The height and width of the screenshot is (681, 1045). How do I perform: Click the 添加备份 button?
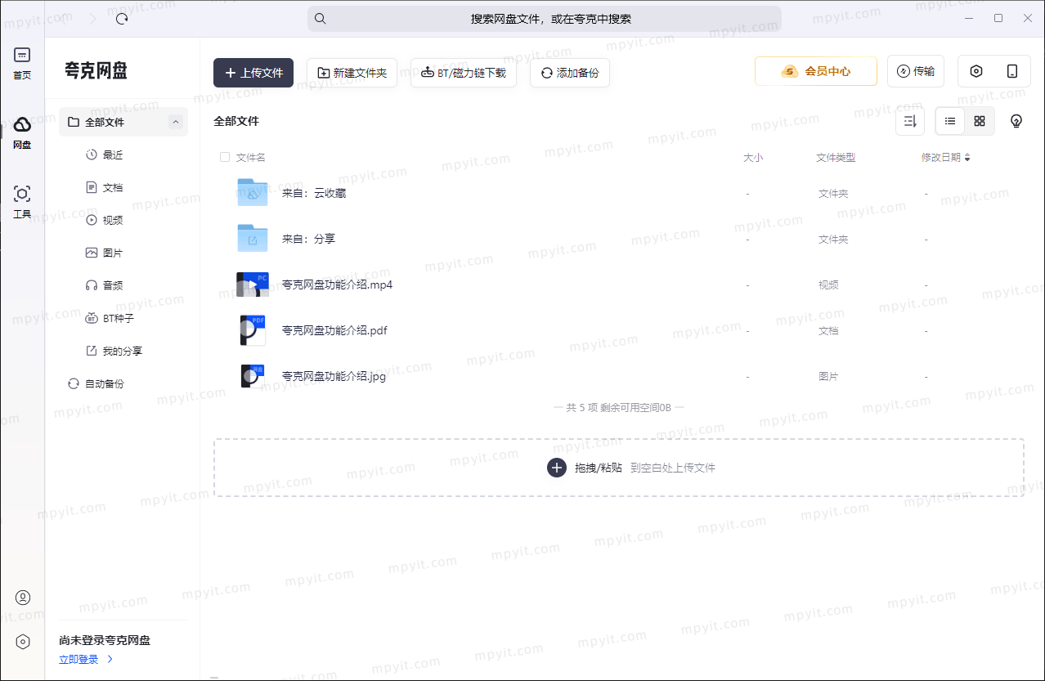[x=570, y=73]
